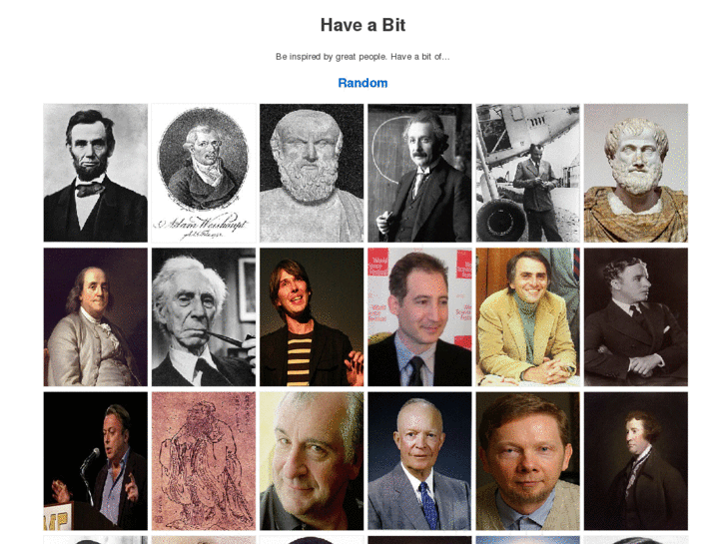
Task: Choose the close-up of gray-haired man's face
Action: 312,461
